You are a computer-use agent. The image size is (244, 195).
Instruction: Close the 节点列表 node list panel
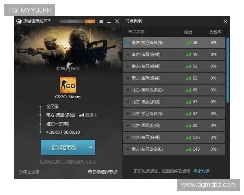tap(225, 21)
